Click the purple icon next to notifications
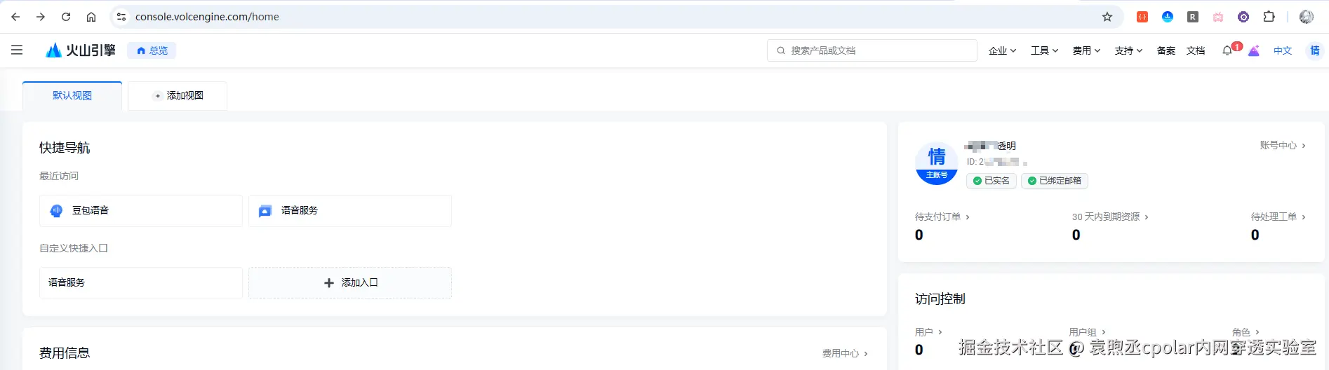 pyautogui.click(x=1254, y=50)
